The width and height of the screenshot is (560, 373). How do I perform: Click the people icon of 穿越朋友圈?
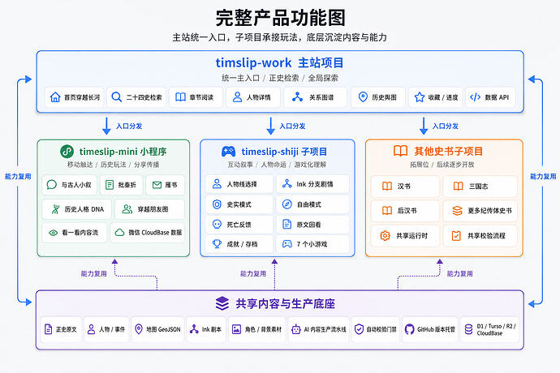(x=127, y=209)
